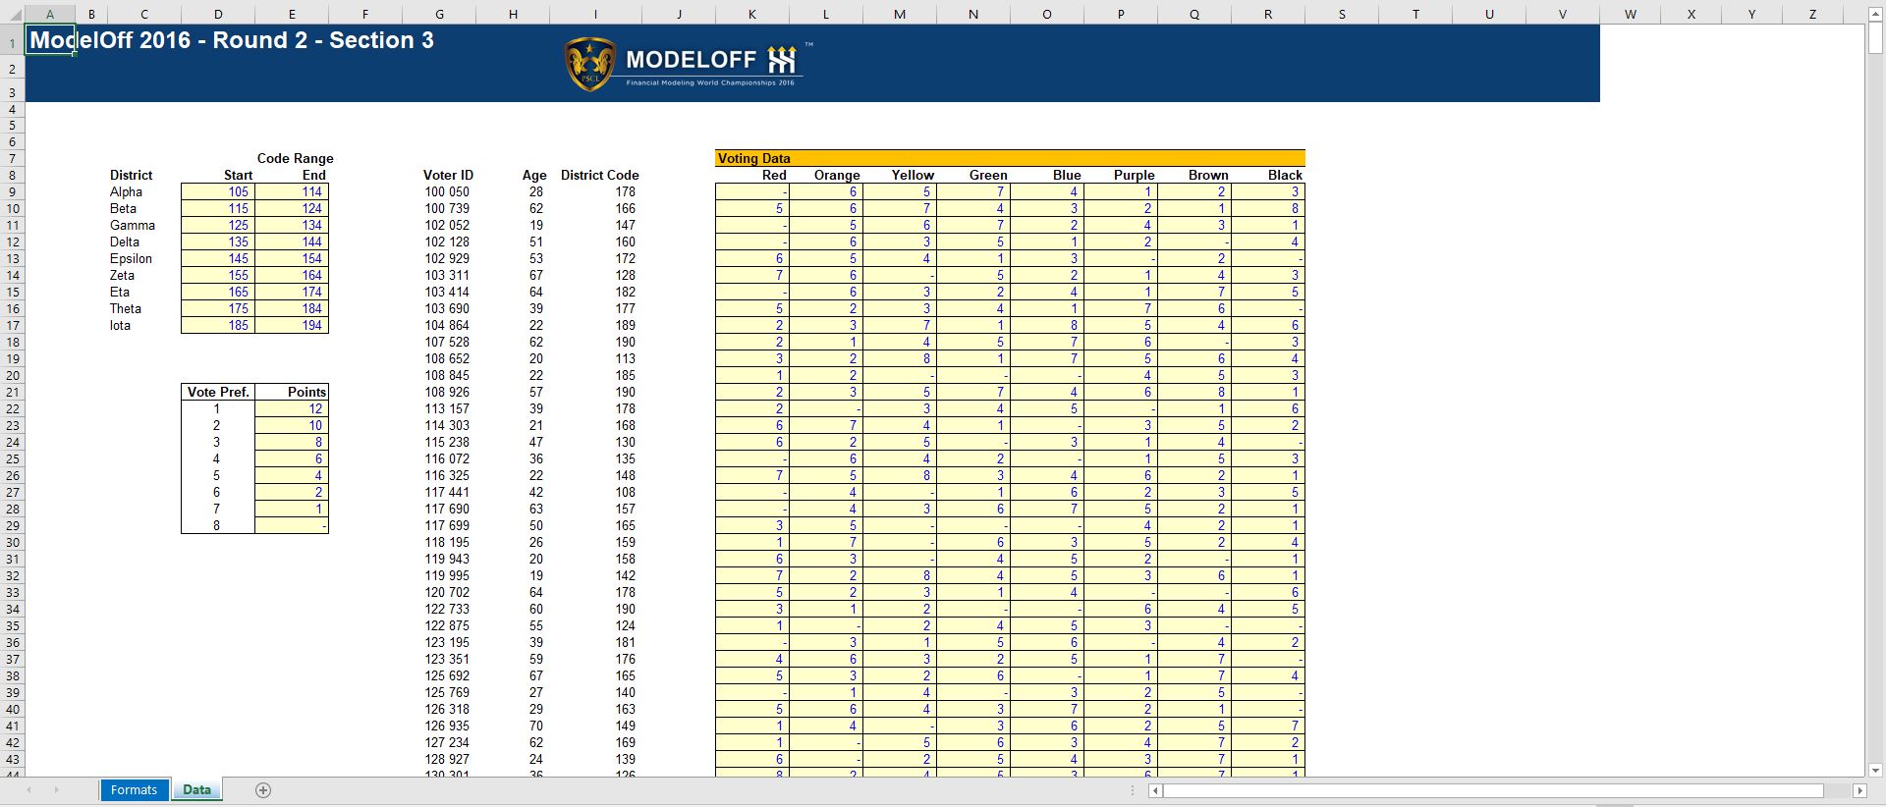Image resolution: width=1886 pixels, height=807 pixels.
Task: Select Theta end code 184 cell
Action: tap(292, 309)
